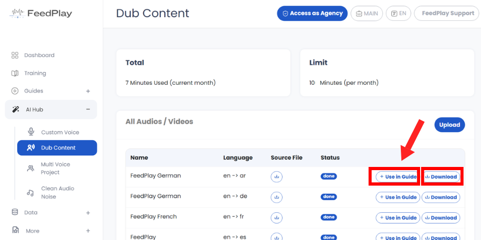Open Custom Voice page
Image resolution: width=481 pixels, height=240 pixels.
pyautogui.click(x=60, y=132)
